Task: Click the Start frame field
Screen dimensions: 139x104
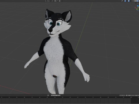Action: coord(131,95)
